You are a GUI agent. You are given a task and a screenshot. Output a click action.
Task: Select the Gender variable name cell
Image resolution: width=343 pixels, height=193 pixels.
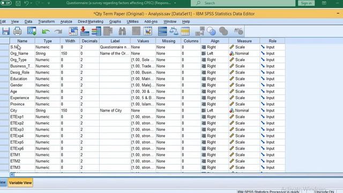coord(22,85)
